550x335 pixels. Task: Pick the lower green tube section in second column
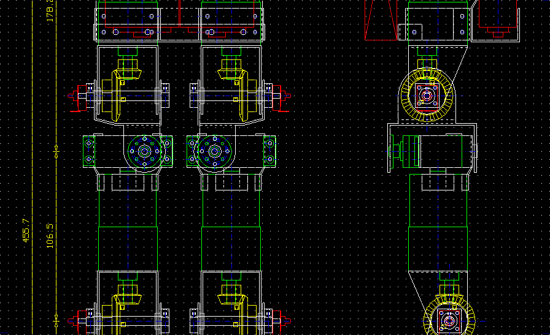(231, 249)
